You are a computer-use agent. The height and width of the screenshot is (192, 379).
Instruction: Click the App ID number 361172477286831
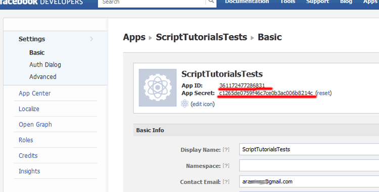tap(242, 86)
